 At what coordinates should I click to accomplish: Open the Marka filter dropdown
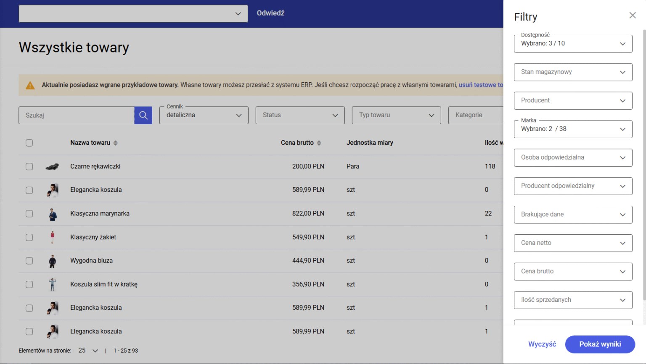point(573,129)
